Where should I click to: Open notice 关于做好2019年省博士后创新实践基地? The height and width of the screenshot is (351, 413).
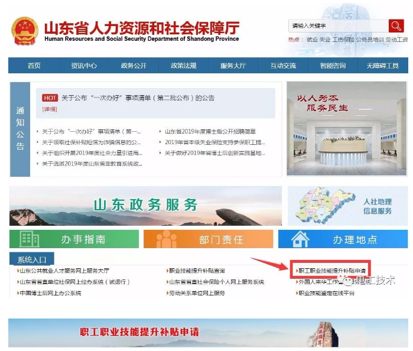coord(214,153)
